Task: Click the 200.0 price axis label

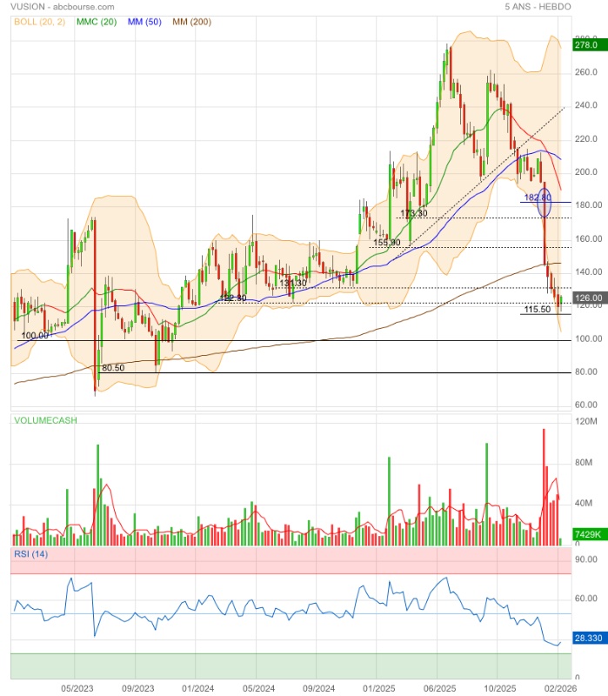Action: (585, 172)
